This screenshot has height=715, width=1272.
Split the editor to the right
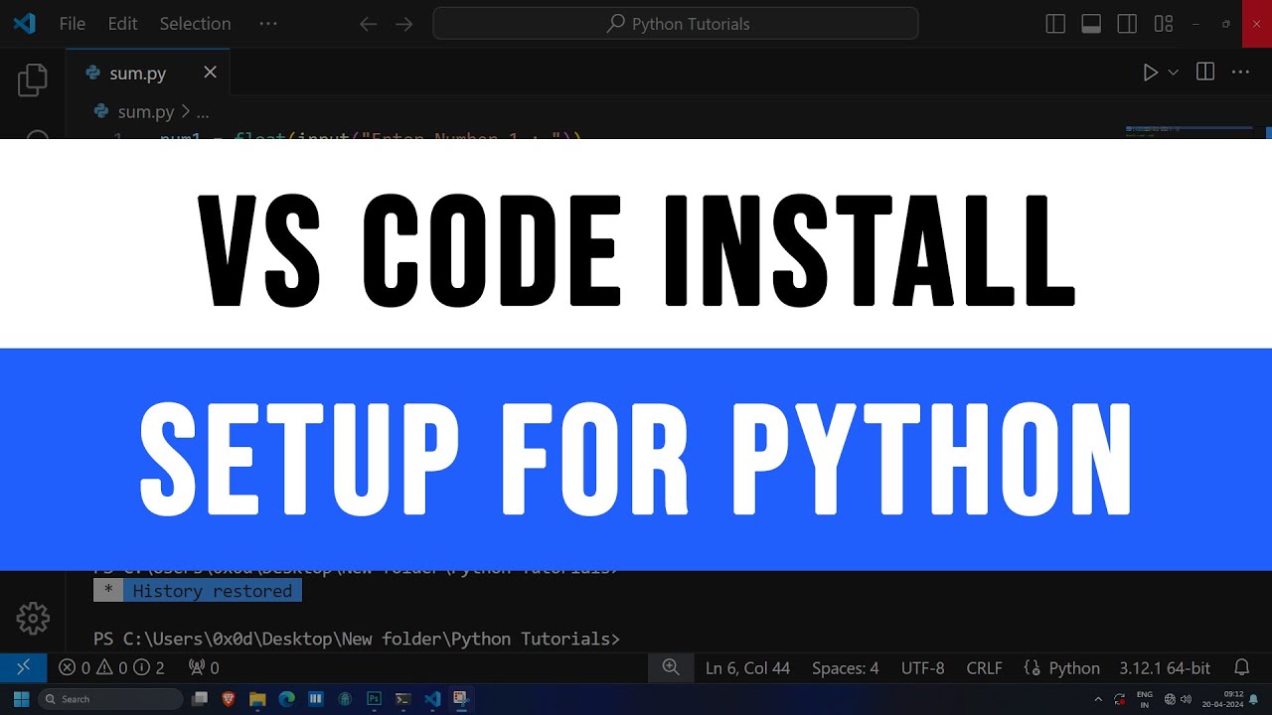[x=1205, y=71]
